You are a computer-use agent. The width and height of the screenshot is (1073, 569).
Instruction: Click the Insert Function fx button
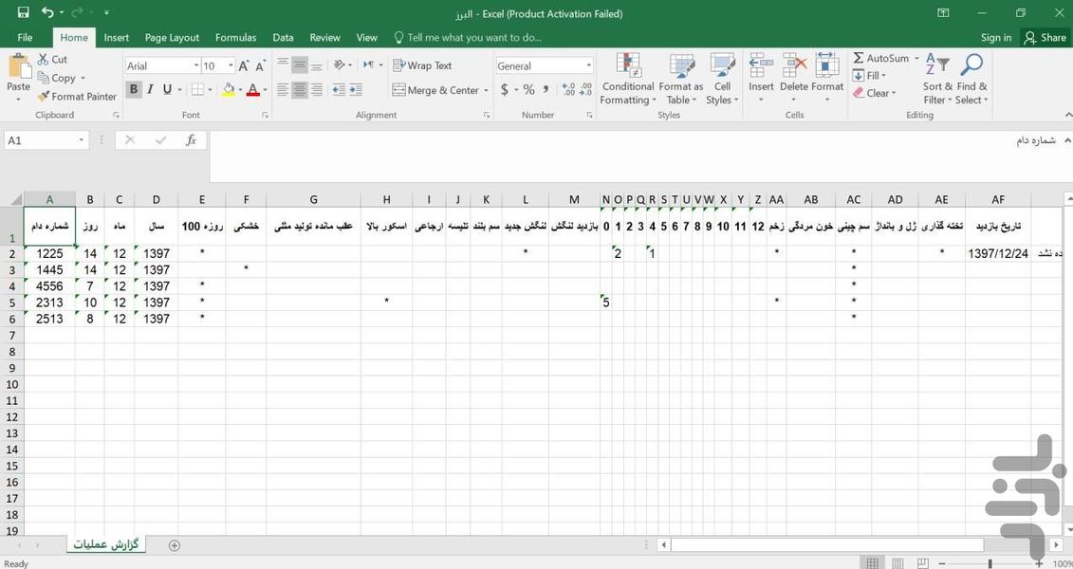click(x=191, y=140)
